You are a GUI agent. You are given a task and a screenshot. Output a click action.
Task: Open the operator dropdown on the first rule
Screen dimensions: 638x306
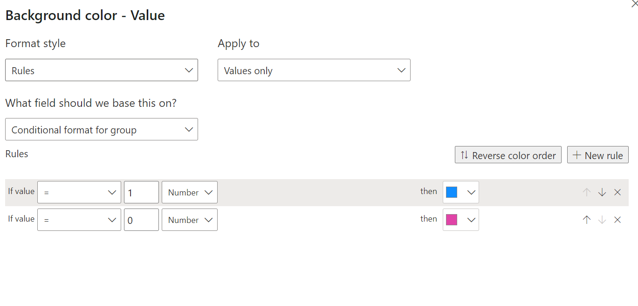(79, 192)
